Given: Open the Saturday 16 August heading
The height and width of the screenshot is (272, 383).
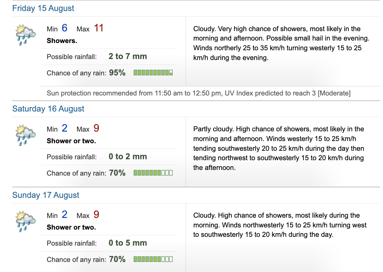Looking at the screenshot, I should [48, 109].
